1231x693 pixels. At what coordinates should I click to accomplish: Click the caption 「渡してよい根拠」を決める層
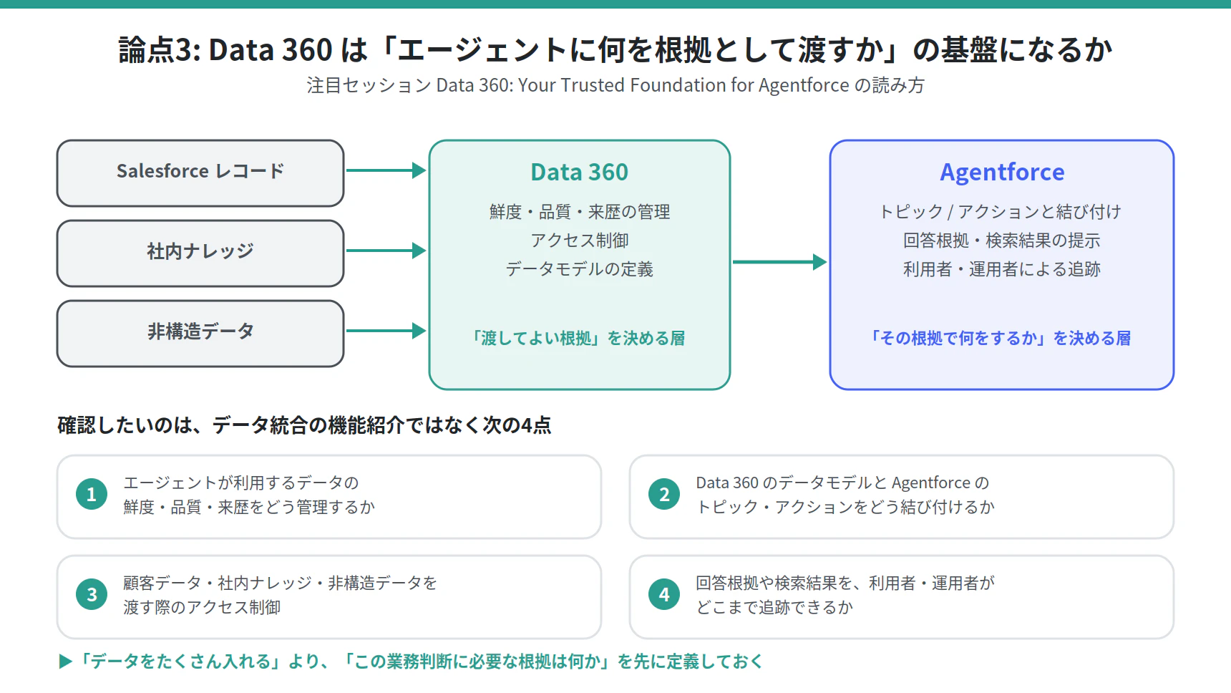click(578, 338)
